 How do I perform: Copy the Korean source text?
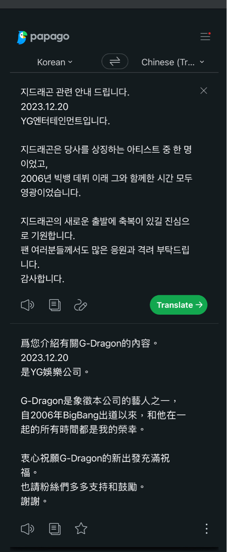click(55, 305)
